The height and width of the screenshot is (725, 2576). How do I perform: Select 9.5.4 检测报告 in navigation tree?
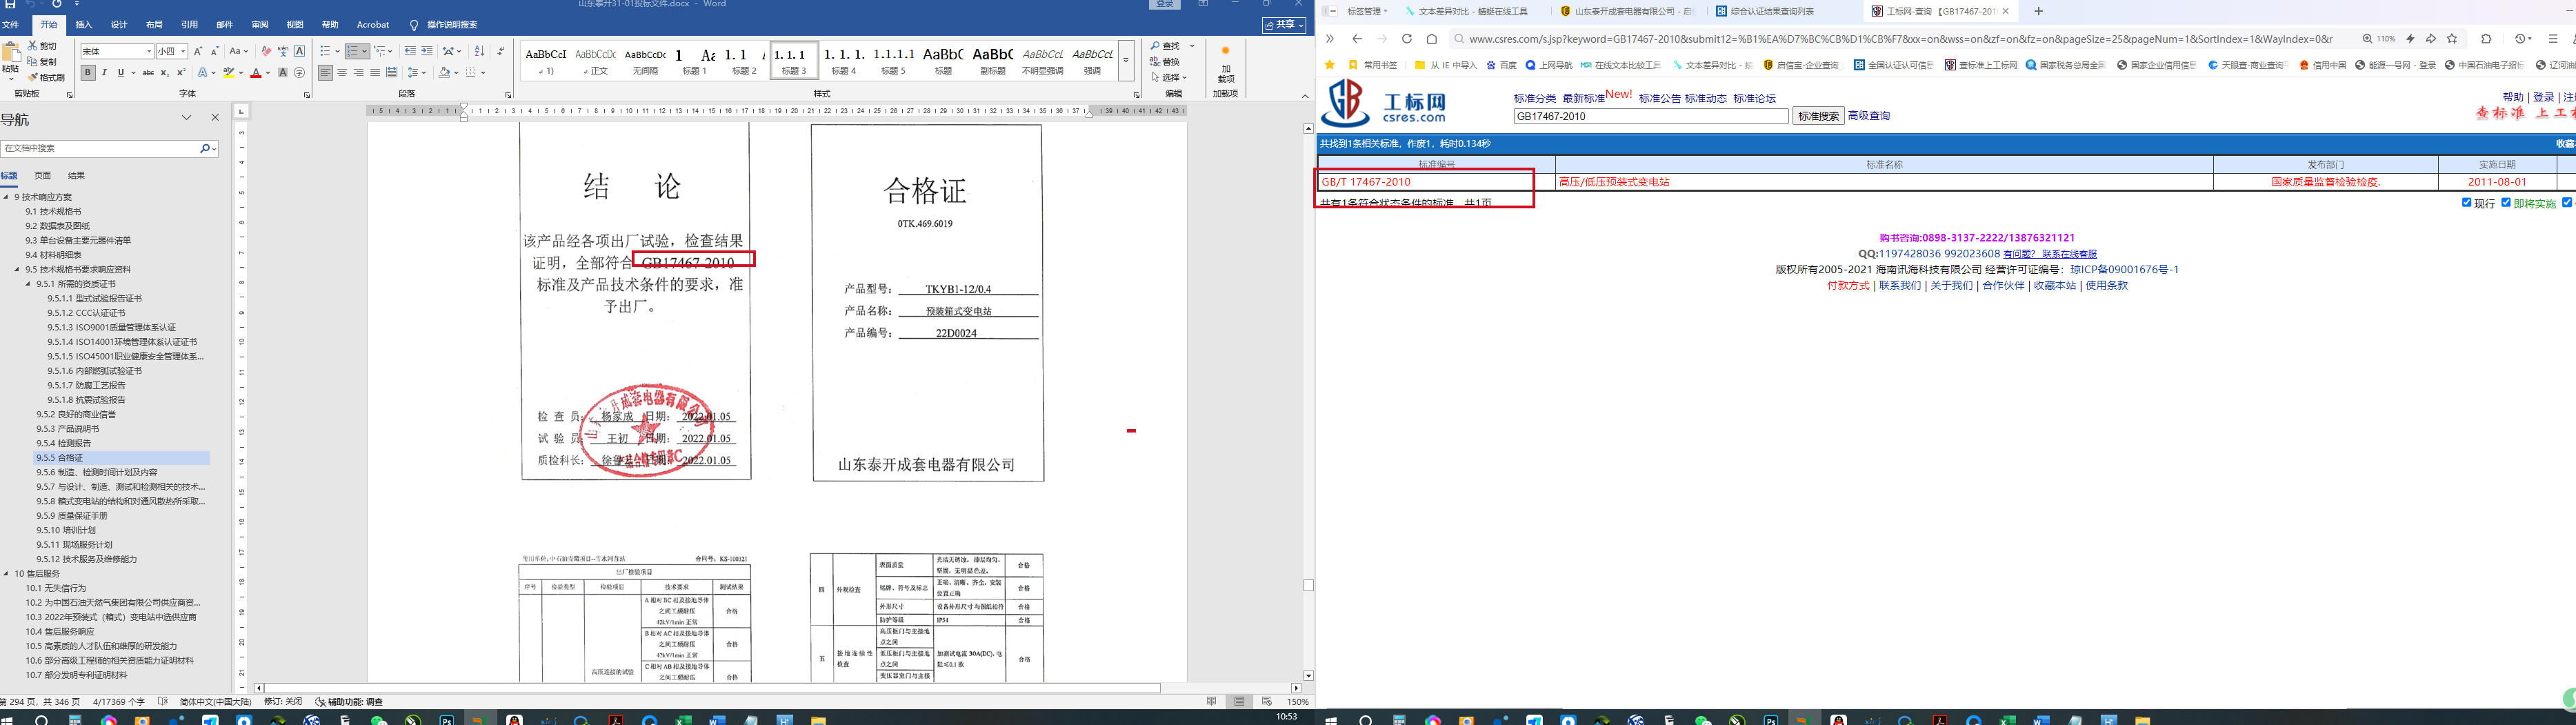pos(64,444)
